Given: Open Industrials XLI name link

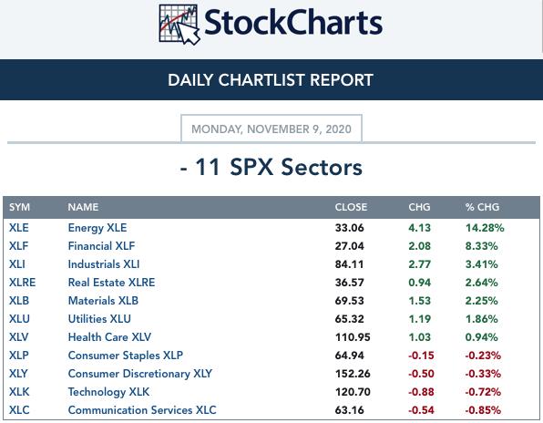Looking at the screenshot, I should tap(104, 264).
